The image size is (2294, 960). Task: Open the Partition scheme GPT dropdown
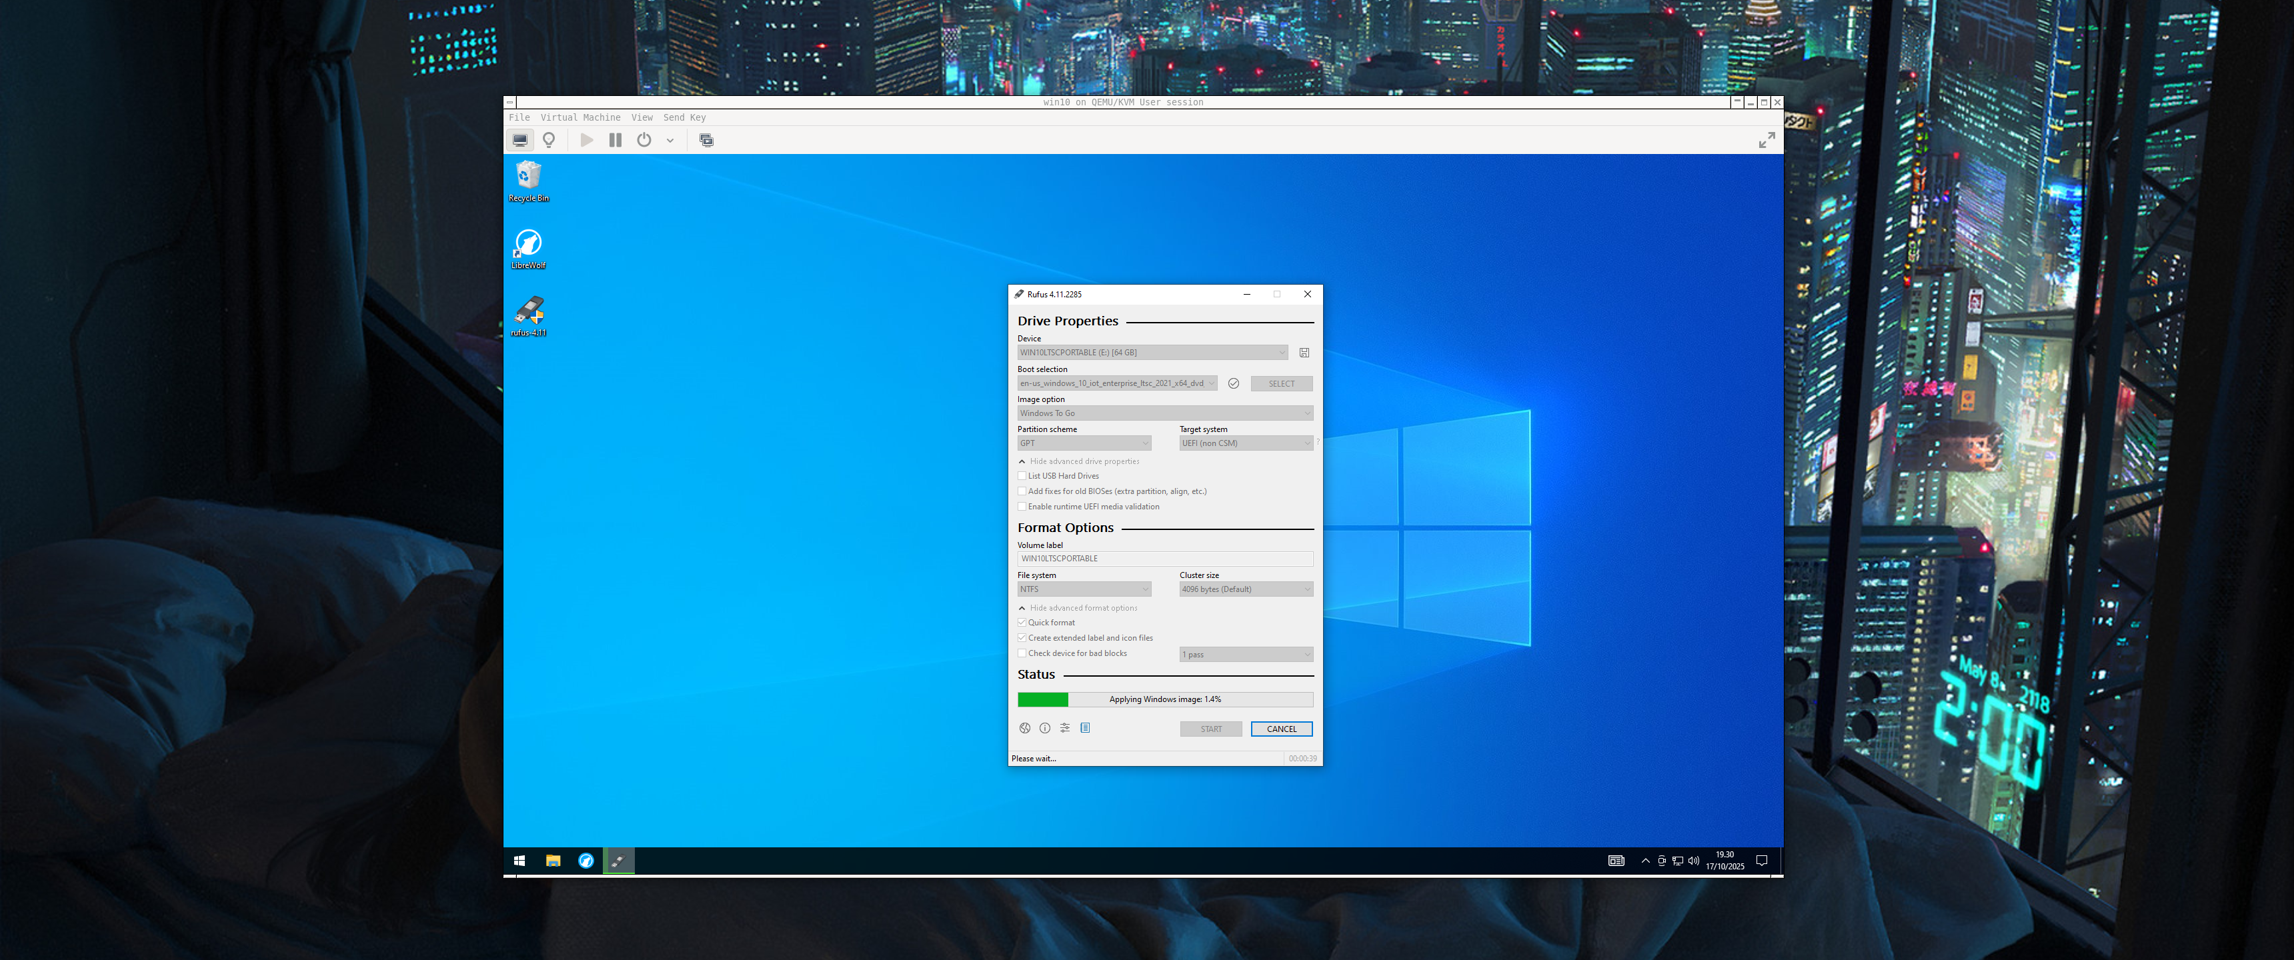pos(1084,443)
